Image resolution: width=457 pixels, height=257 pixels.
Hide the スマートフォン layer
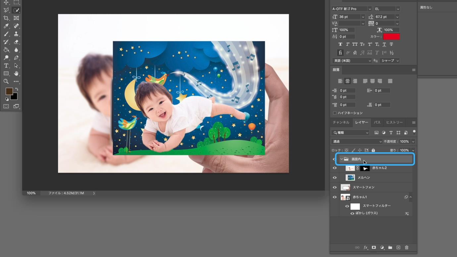(x=334, y=187)
